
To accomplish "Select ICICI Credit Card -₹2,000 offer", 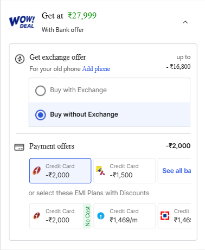I will point(60,171).
